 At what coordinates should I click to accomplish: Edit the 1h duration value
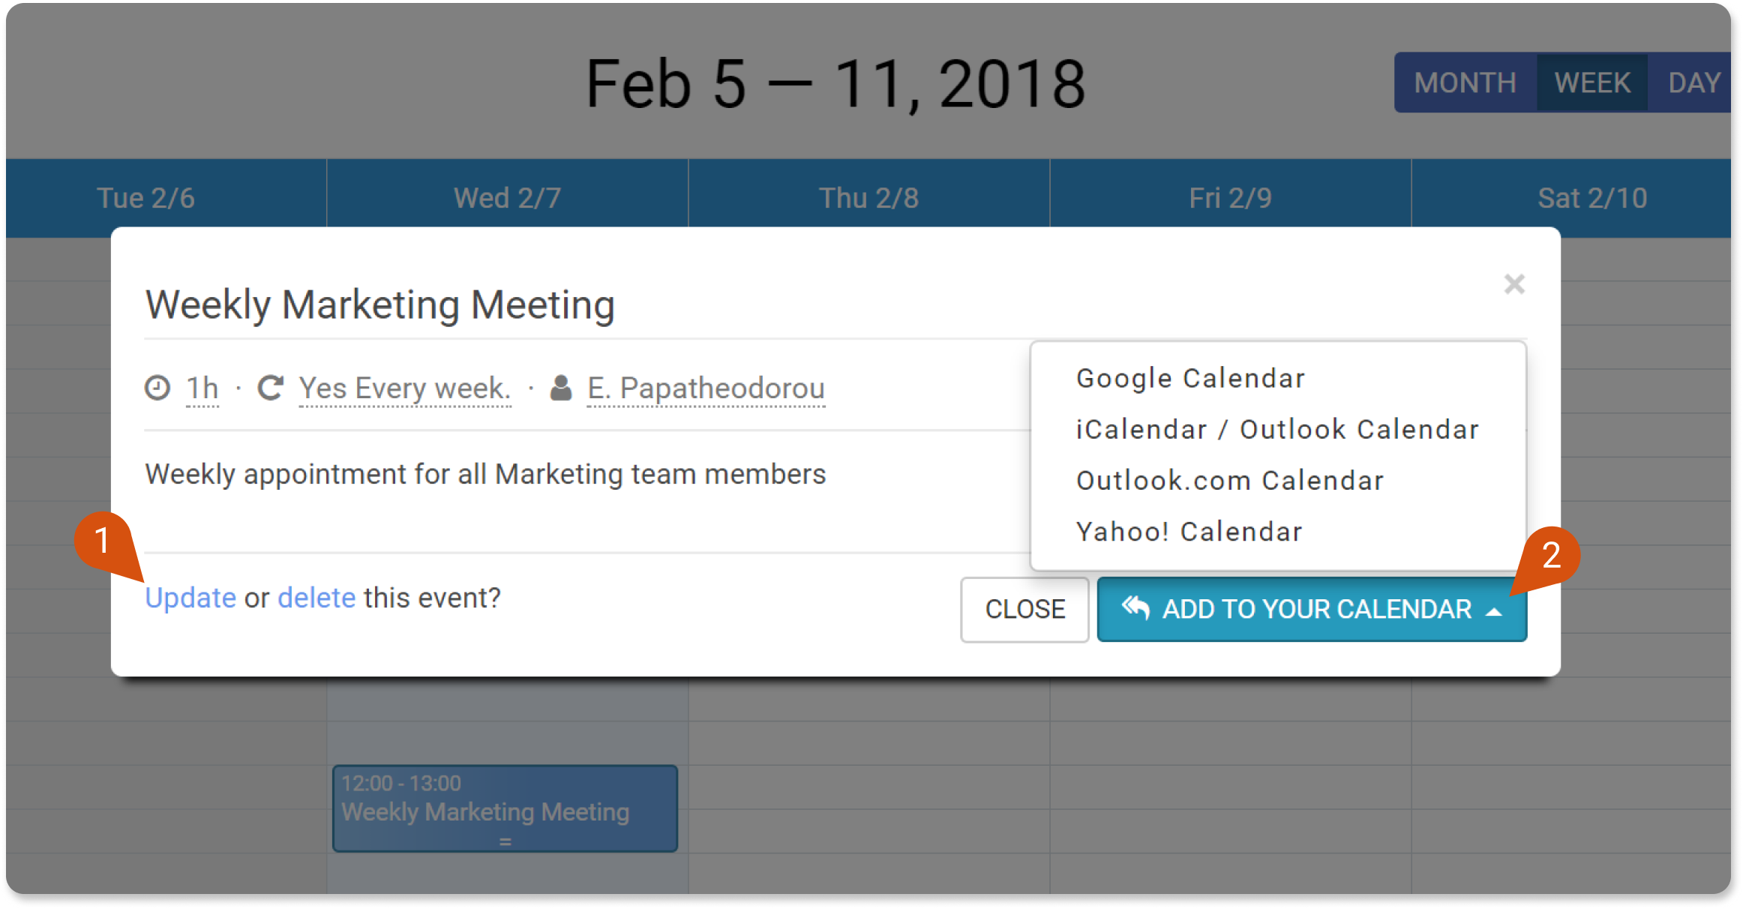(x=202, y=388)
